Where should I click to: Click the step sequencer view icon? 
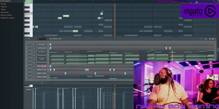point(205,39)
